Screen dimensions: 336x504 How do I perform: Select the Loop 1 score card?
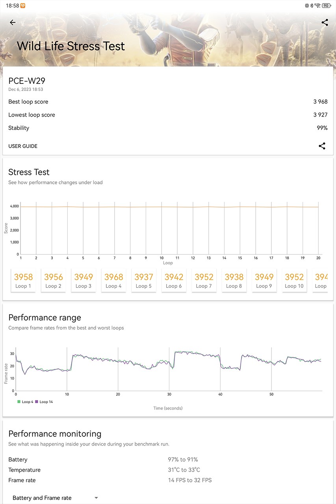[x=23, y=280]
